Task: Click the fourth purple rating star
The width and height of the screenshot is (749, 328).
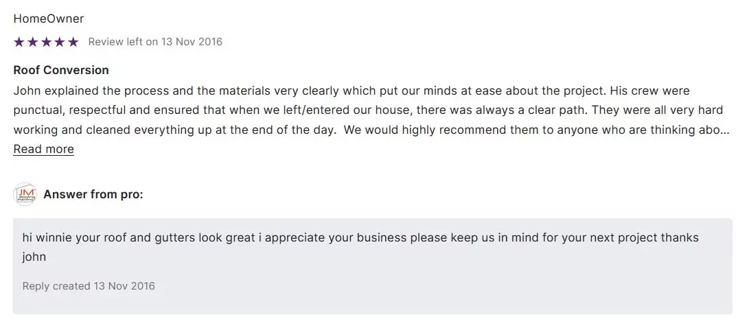Action: [60, 42]
